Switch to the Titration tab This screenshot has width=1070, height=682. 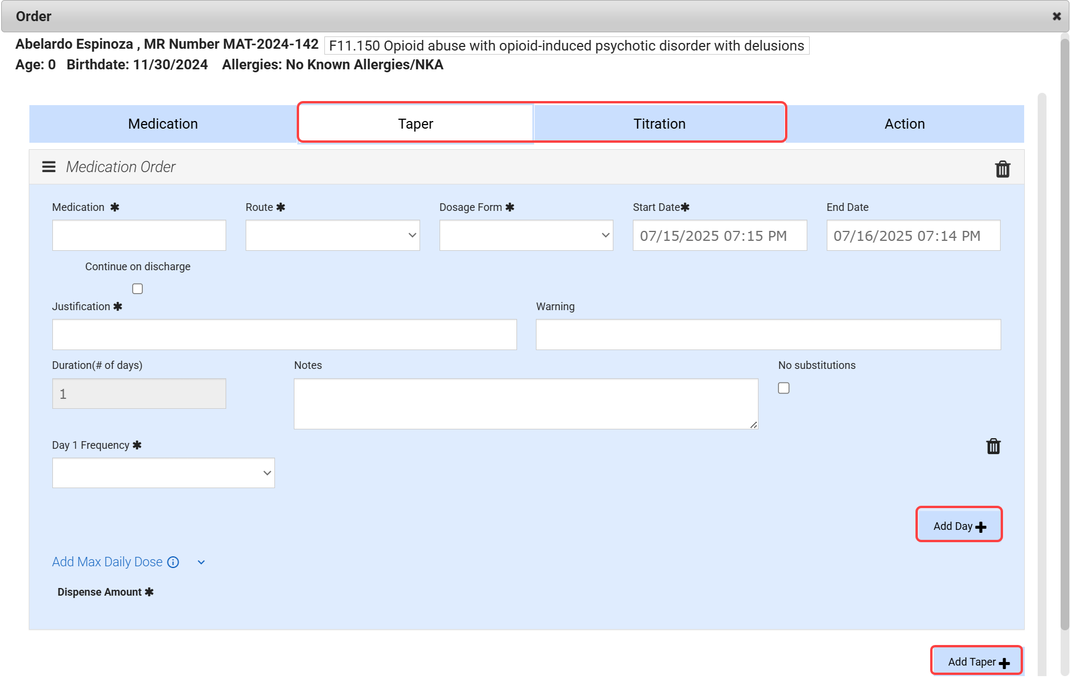(659, 124)
